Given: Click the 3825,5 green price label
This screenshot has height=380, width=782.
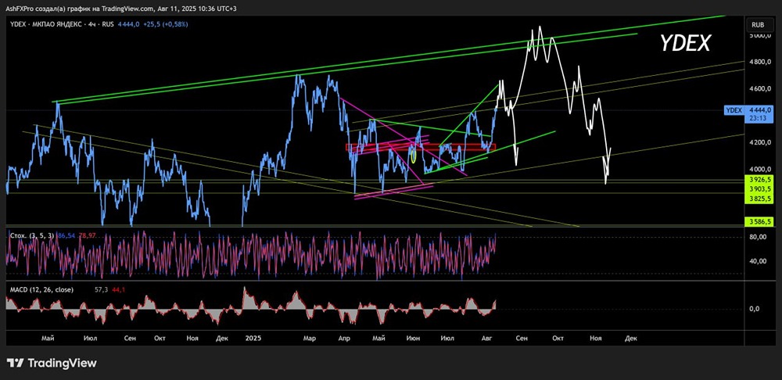Looking at the screenshot, I should (x=759, y=199).
